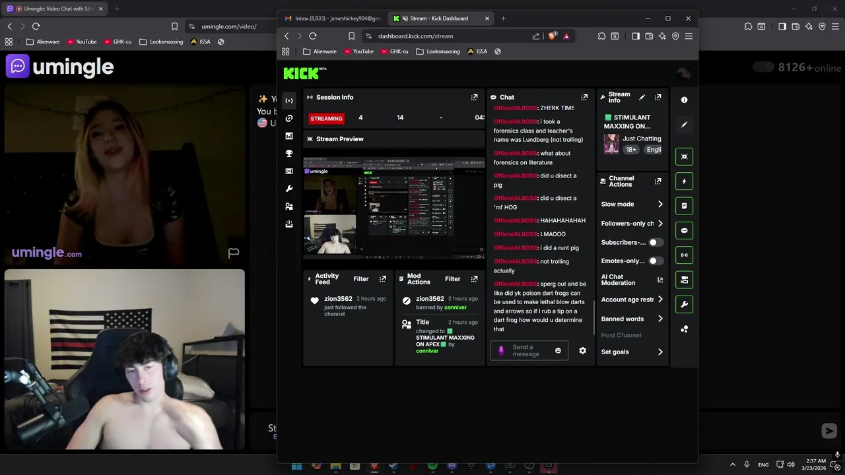Viewport: 845px width, 475px height.
Task: Click the info icon in right toolbar
Action: click(684, 100)
